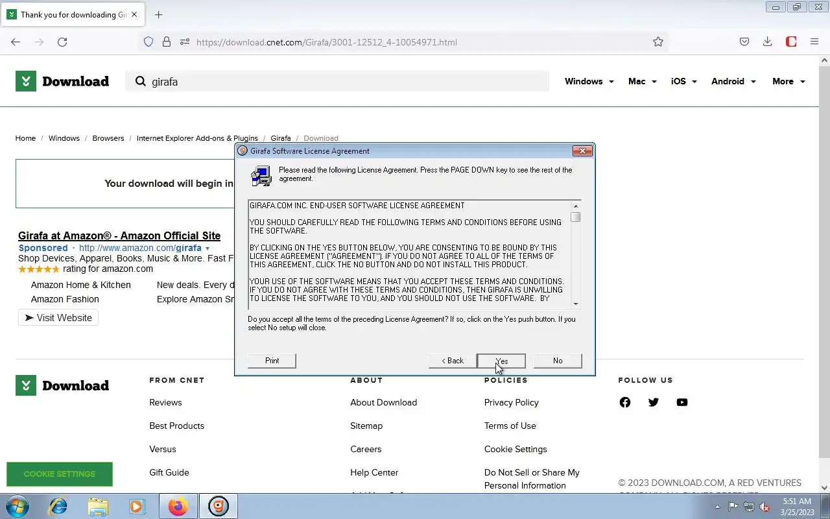Bookmark this page with star icon

658,42
